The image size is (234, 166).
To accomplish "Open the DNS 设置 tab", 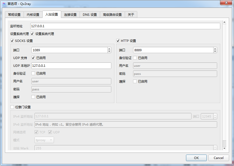I will pyautogui.click(x=90, y=15).
